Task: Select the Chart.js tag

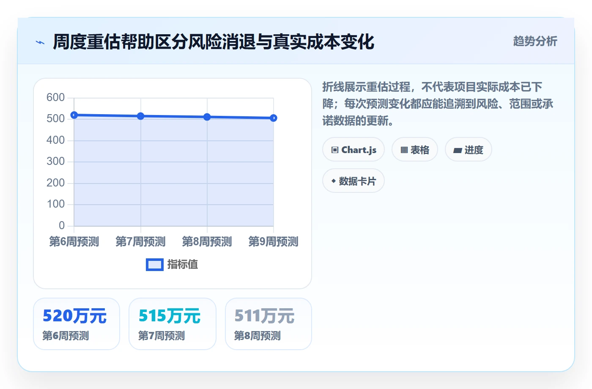Action: pyautogui.click(x=354, y=150)
